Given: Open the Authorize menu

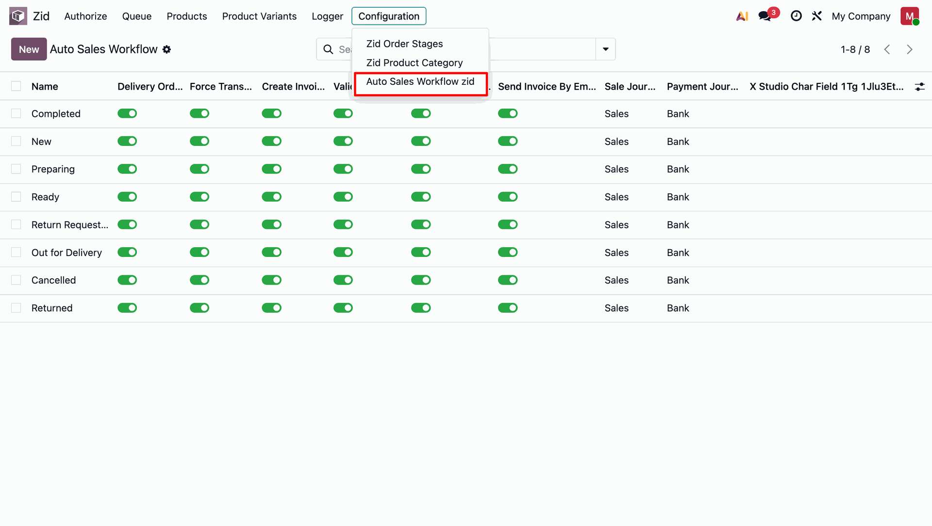Looking at the screenshot, I should coord(85,16).
